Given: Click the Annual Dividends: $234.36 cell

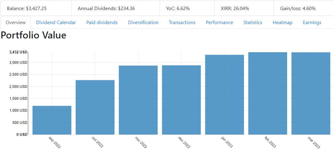Looking at the screenshot, I should [116, 9].
